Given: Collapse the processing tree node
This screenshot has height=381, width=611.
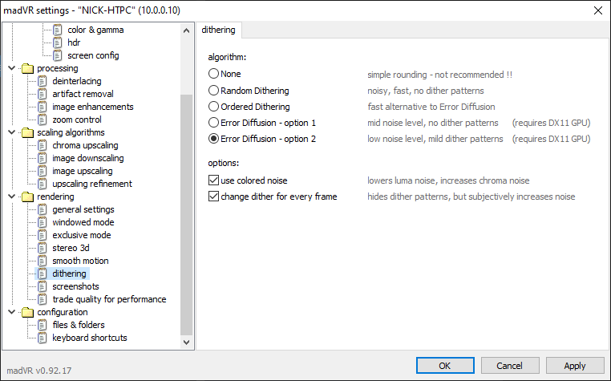Looking at the screenshot, I should click(10, 68).
